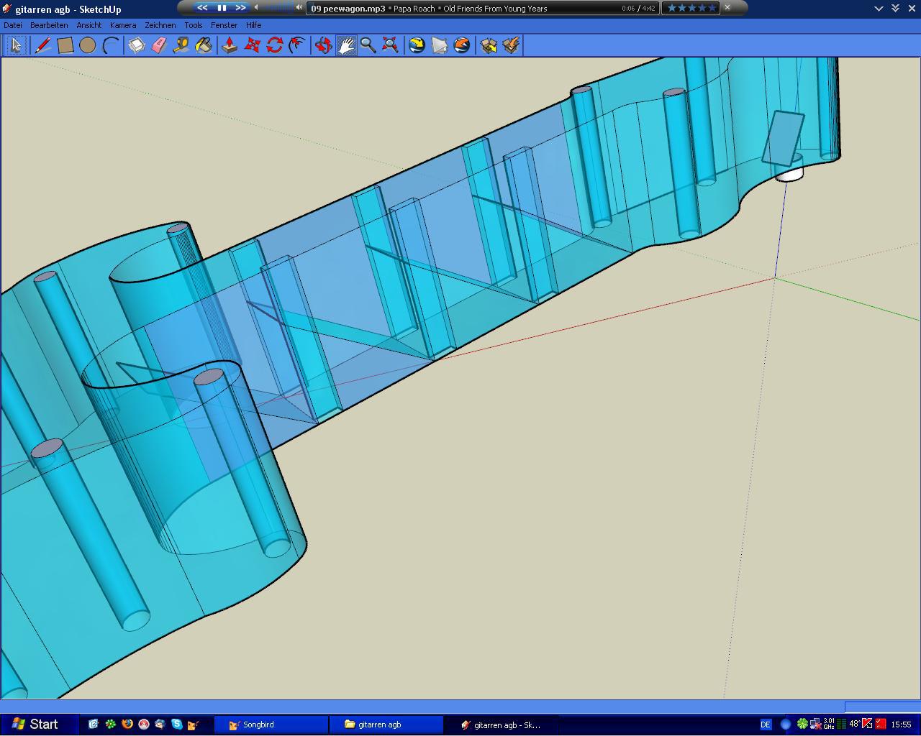Choose the Line pencil tool
921x736 pixels.
click(x=42, y=46)
